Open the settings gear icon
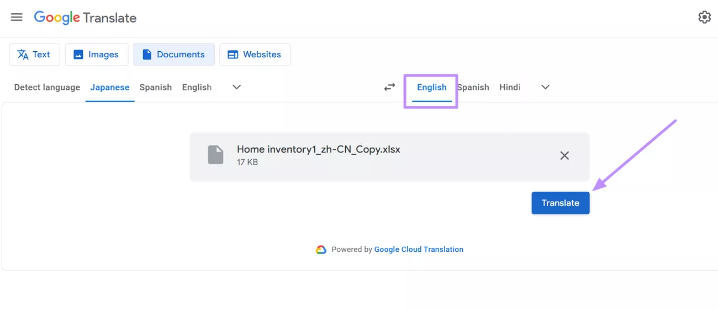718x309 pixels. 704,17
